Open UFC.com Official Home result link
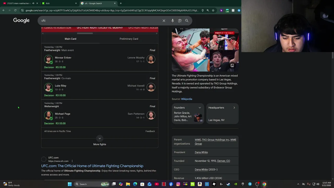 pyautogui.click(x=92, y=166)
